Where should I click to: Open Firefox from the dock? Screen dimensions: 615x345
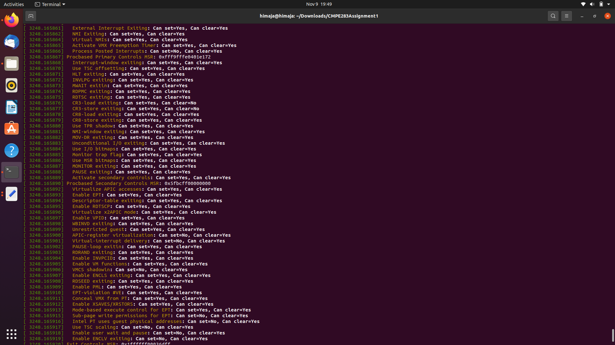(x=12, y=20)
